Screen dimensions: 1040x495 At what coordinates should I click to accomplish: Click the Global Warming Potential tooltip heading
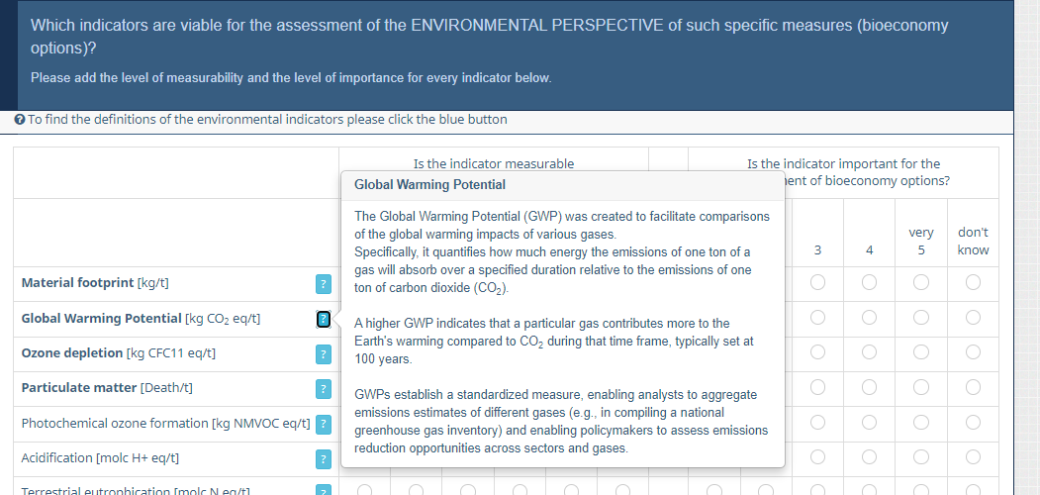click(429, 185)
